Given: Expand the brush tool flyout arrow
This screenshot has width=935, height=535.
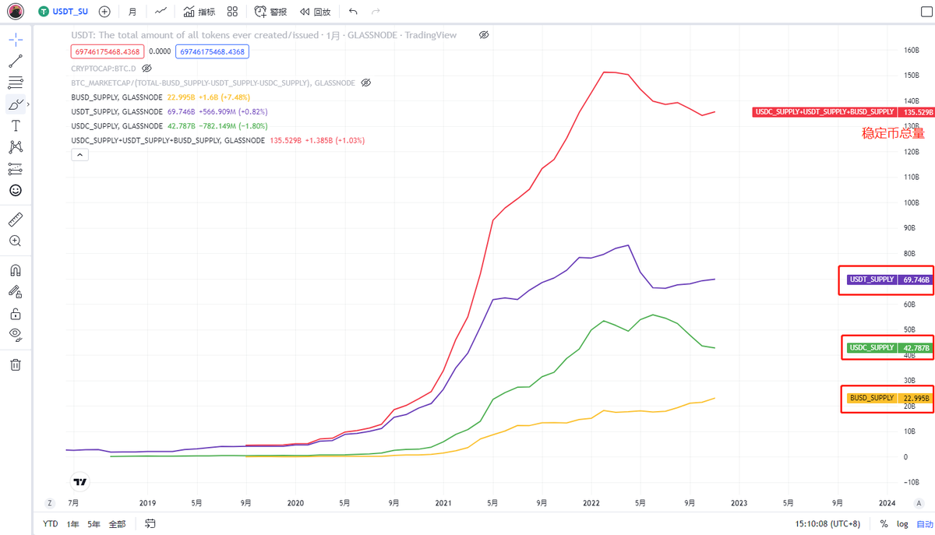Looking at the screenshot, I should click(x=28, y=104).
